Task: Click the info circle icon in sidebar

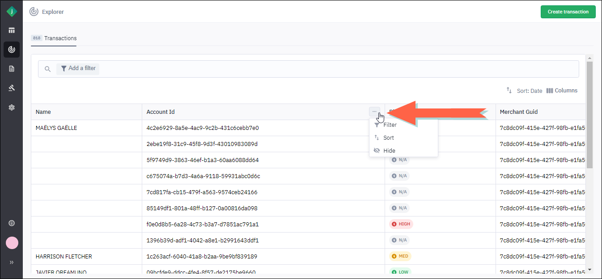Action: click(12, 223)
